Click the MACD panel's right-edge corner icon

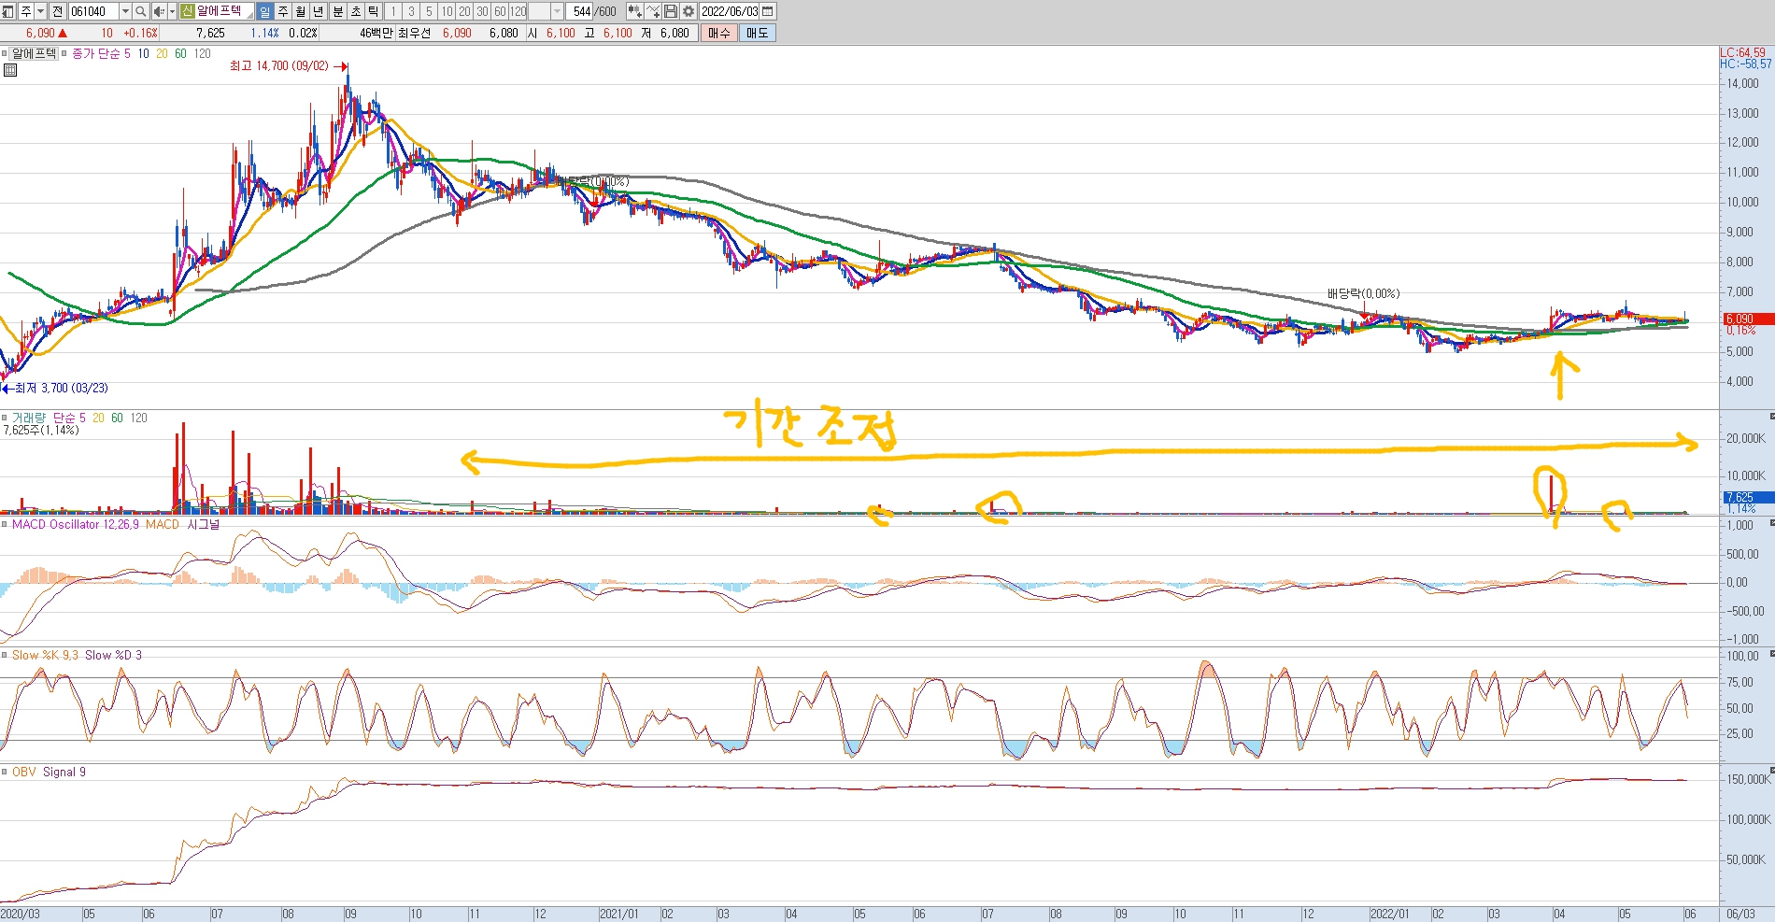click(1771, 522)
